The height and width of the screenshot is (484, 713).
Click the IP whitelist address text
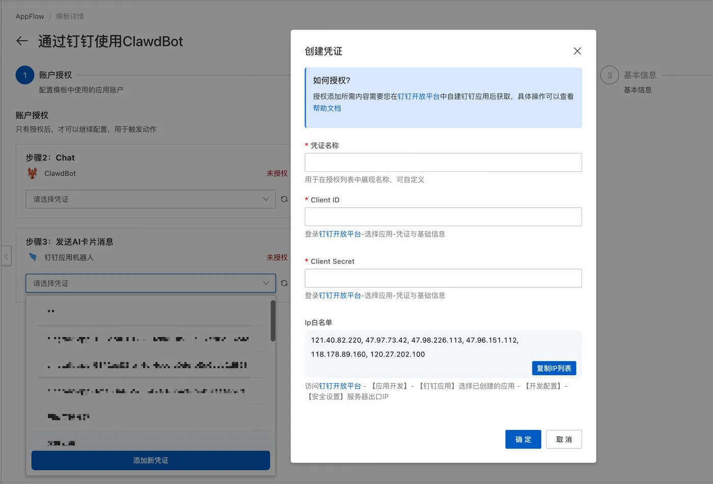[x=415, y=347]
